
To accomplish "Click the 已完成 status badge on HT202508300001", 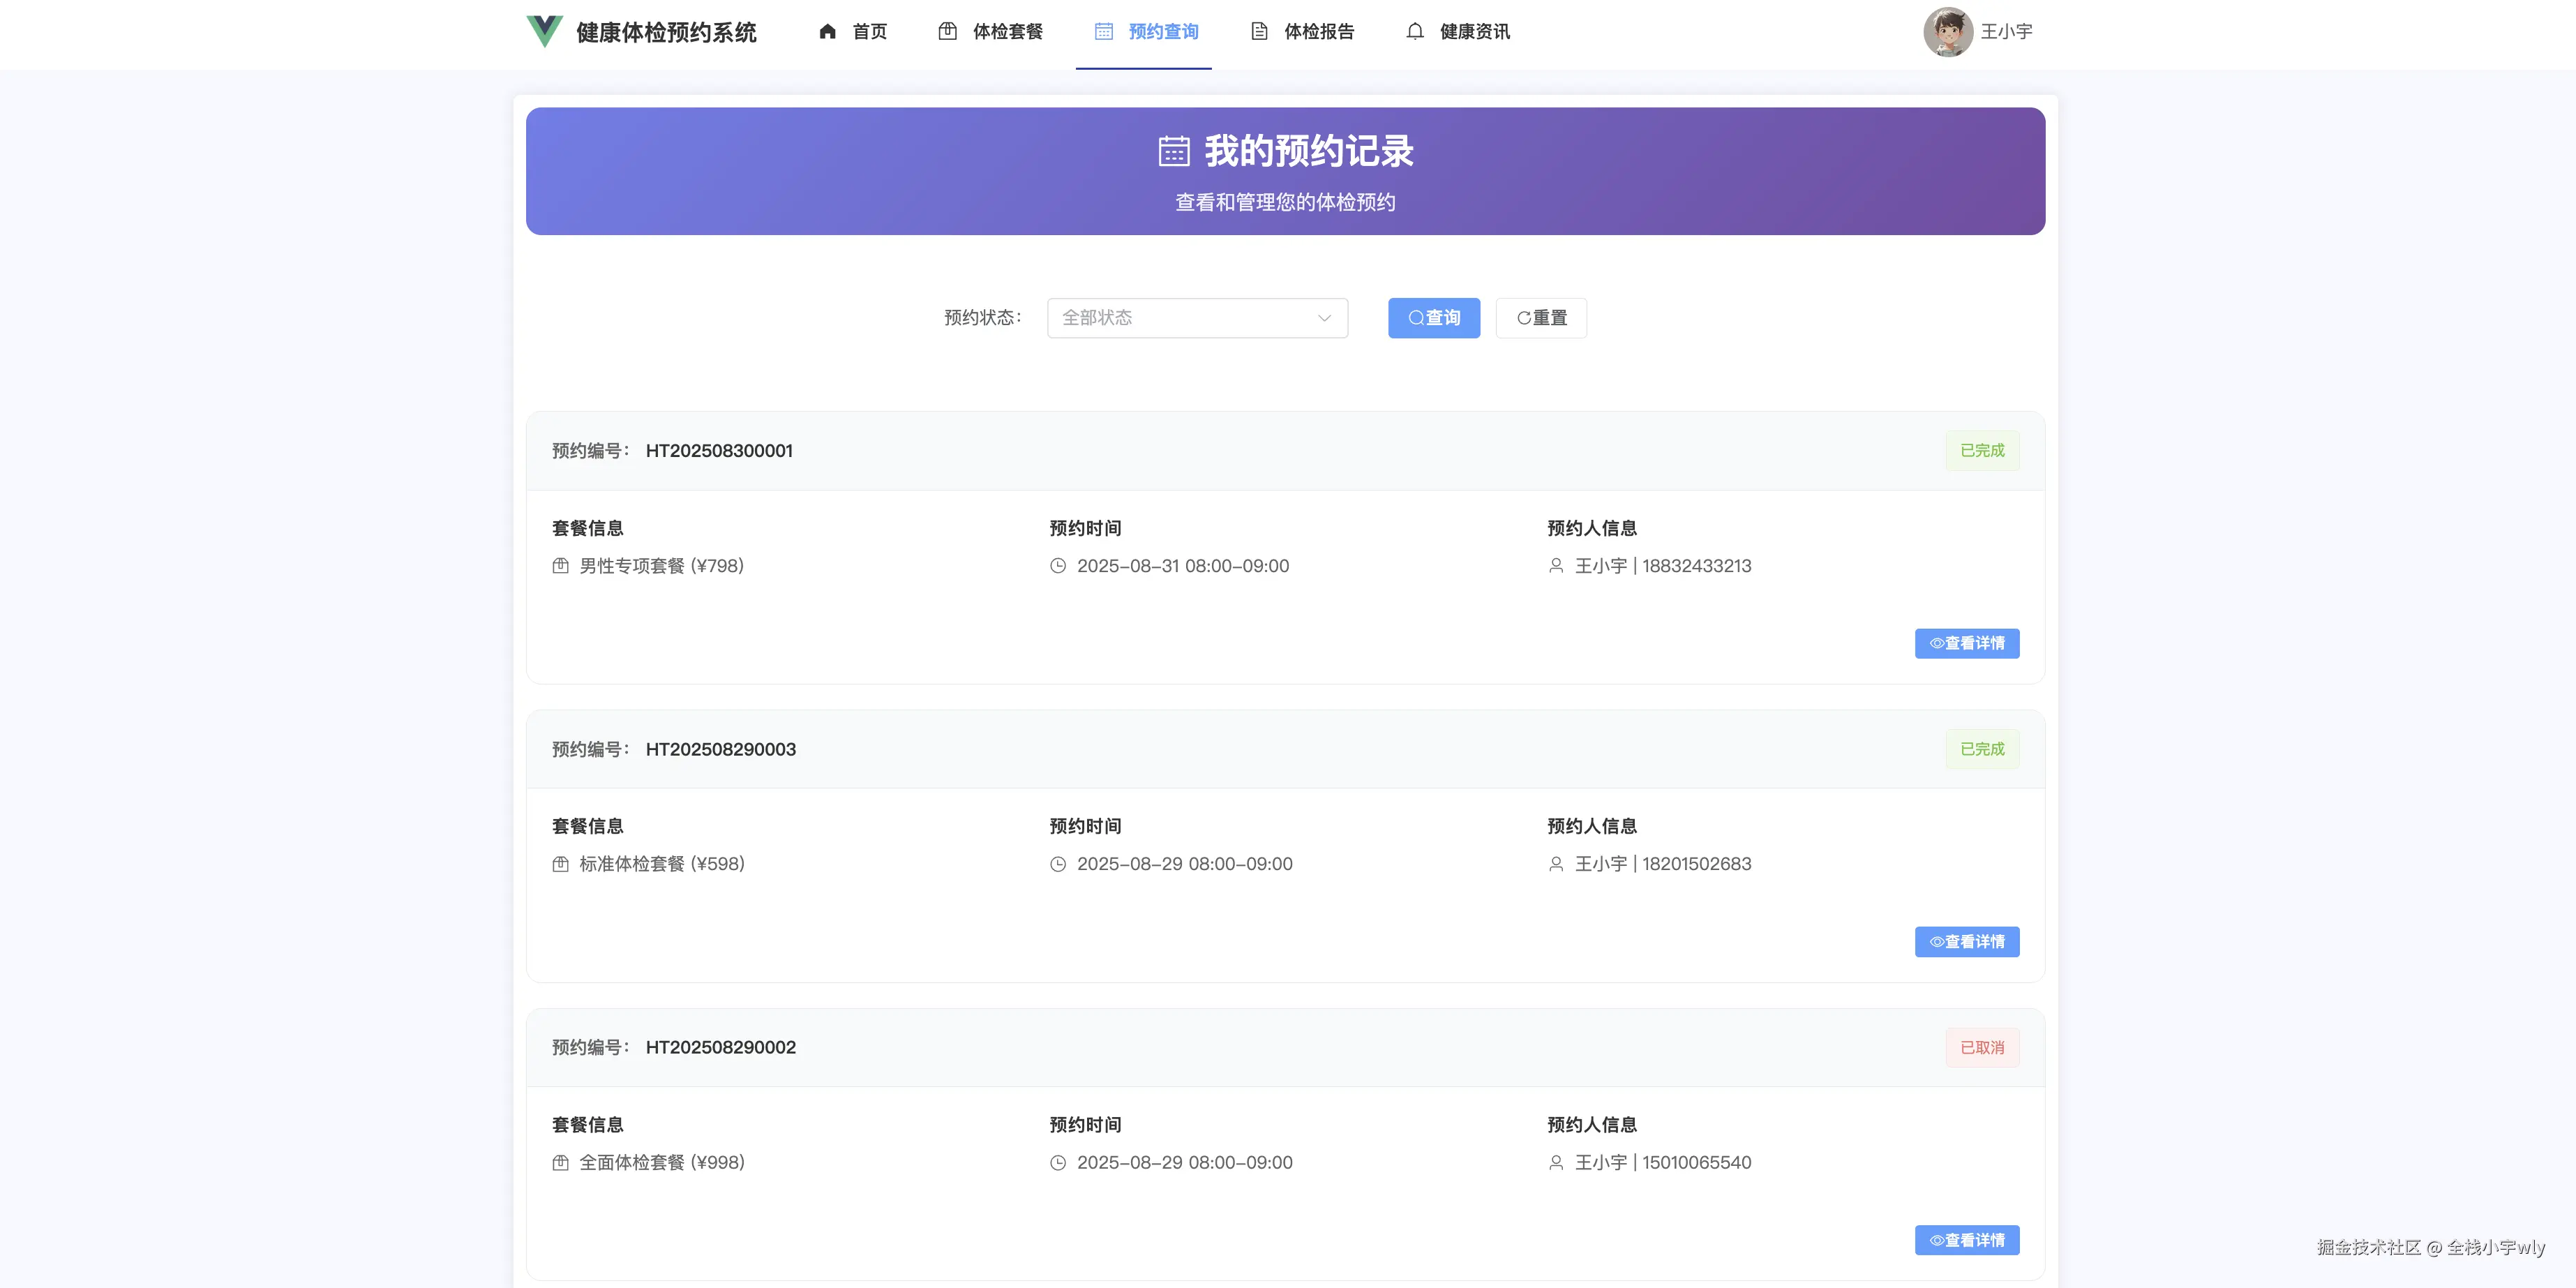I will pos(1982,450).
